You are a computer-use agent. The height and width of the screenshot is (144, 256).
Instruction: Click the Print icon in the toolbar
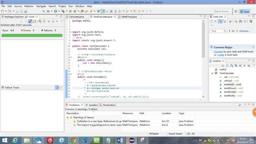pos(25,11)
